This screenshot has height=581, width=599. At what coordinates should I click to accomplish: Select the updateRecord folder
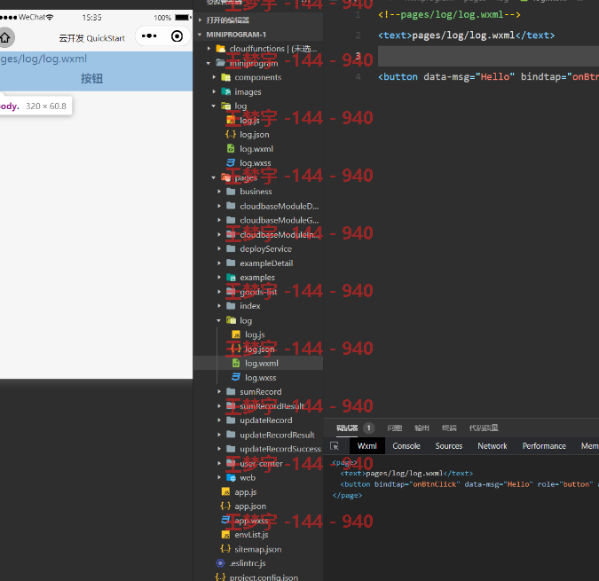(x=266, y=420)
